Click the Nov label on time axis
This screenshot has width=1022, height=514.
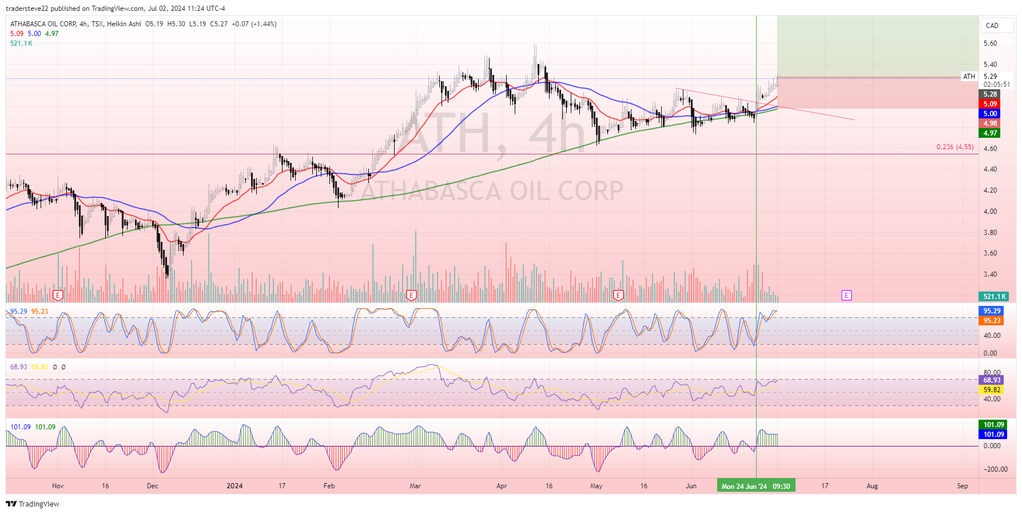tap(58, 486)
